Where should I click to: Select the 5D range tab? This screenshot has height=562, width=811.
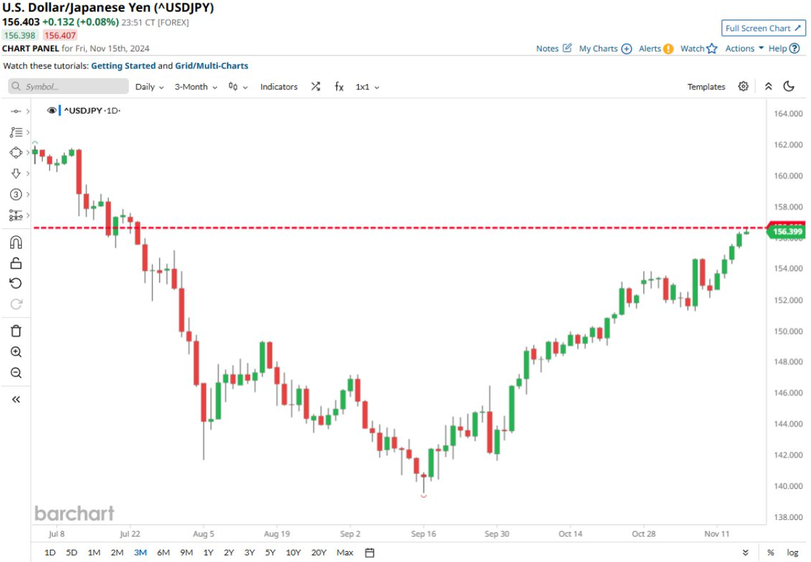71,553
